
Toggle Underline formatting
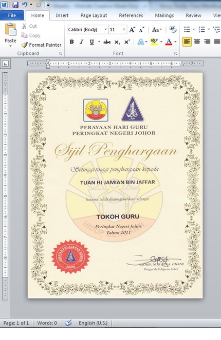click(x=91, y=42)
